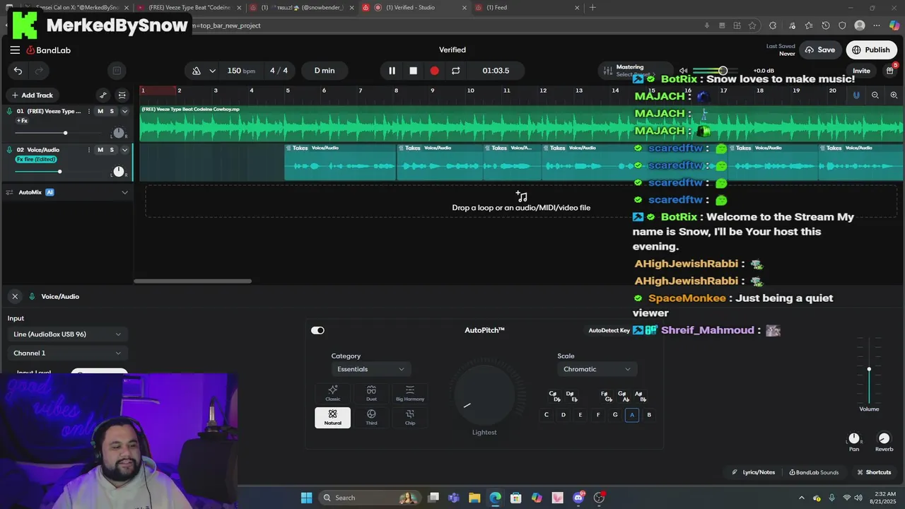The height and width of the screenshot is (509, 905).
Task: Toggle note A in the scale keys
Action: (632, 415)
